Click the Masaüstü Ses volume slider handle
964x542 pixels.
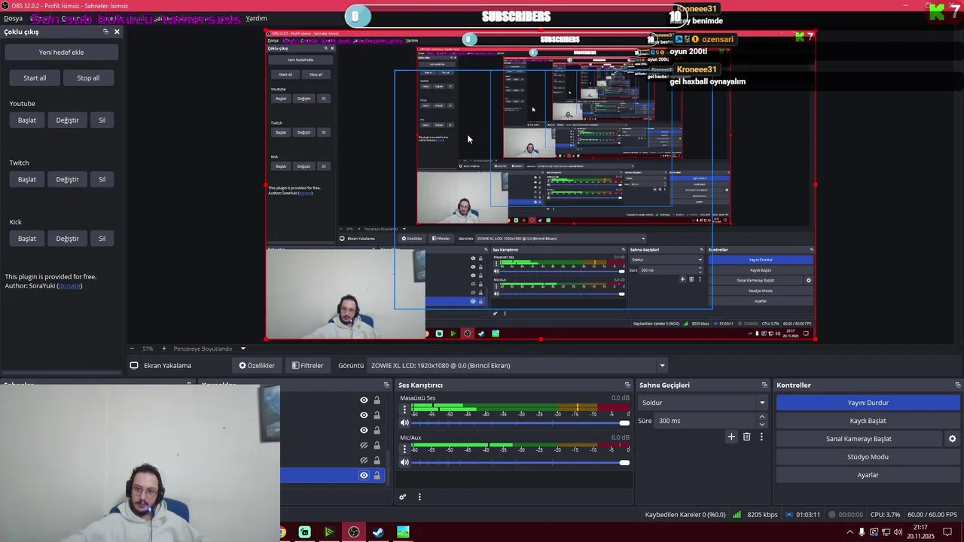click(624, 423)
